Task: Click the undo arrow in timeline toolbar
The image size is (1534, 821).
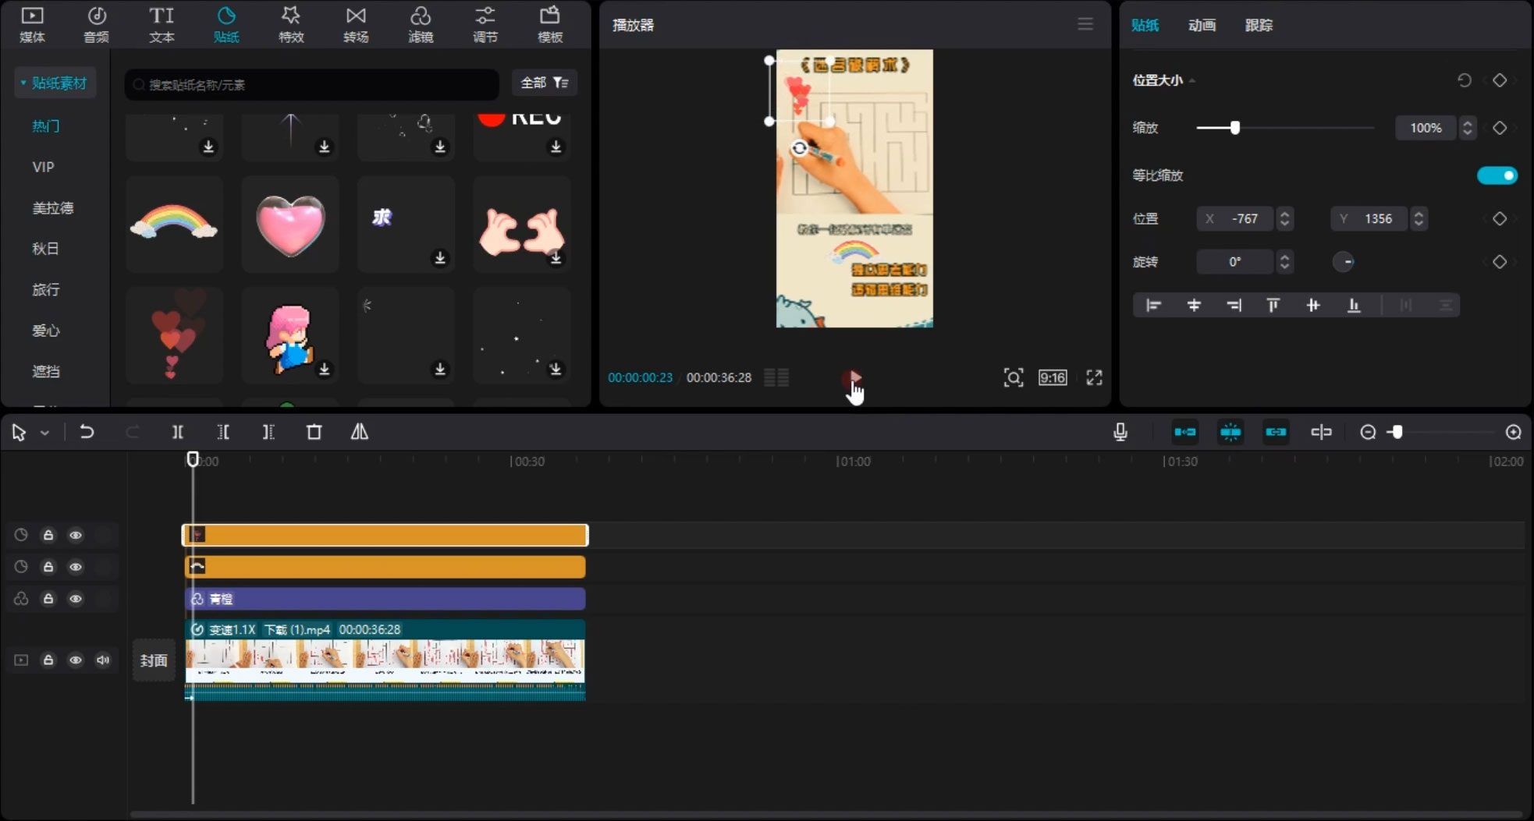Action: click(x=87, y=432)
